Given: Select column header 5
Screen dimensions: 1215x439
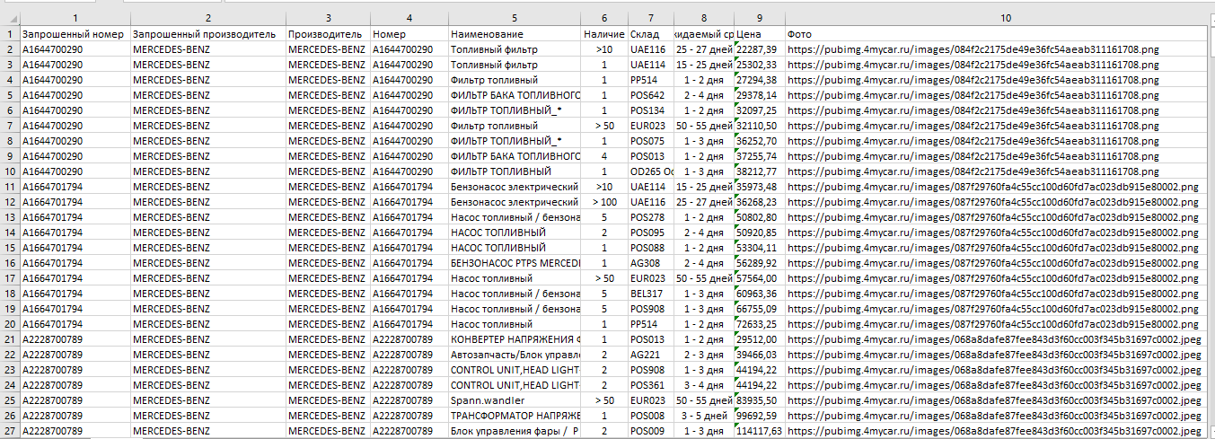Looking at the screenshot, I should 514,18.
